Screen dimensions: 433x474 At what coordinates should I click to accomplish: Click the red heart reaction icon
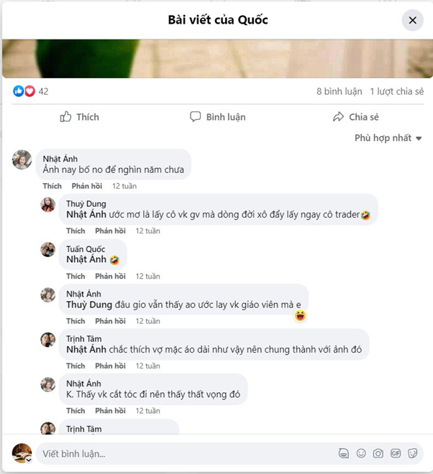[x=29, y=91]
